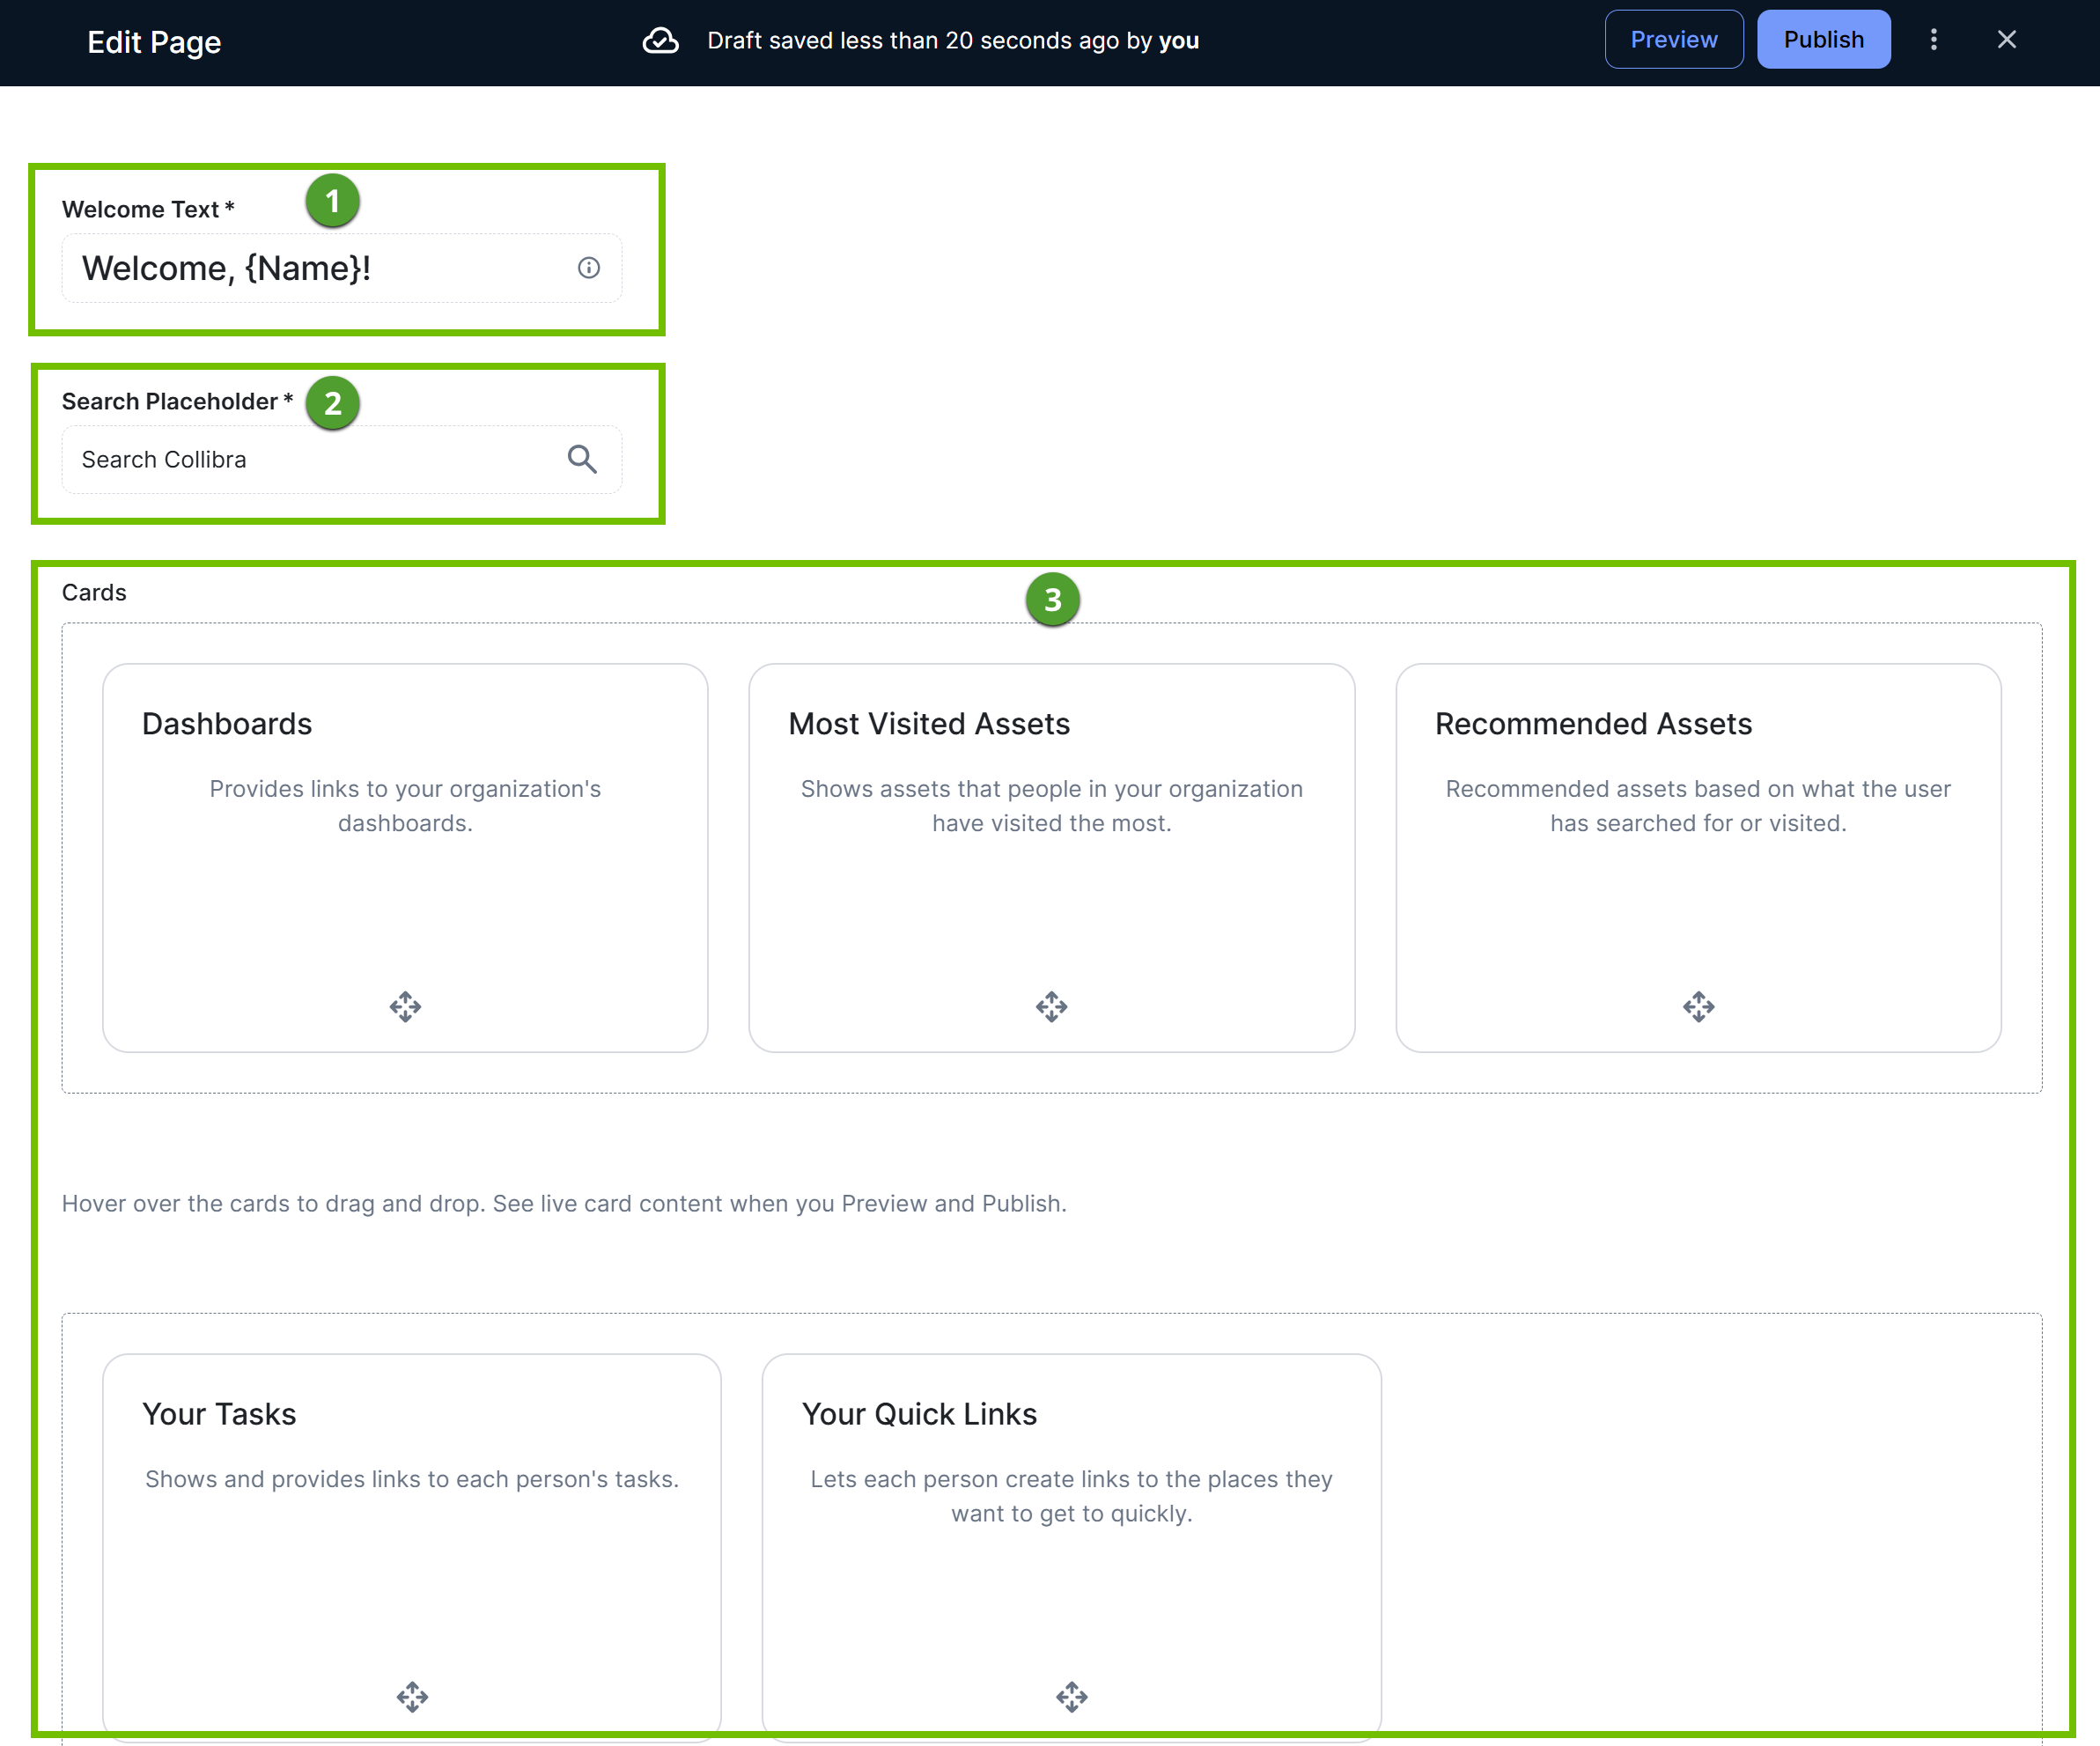Click inside the Search Placeholder input field
The image size is (2100, 1746).
pyautogui.click(x=300, y=459)
